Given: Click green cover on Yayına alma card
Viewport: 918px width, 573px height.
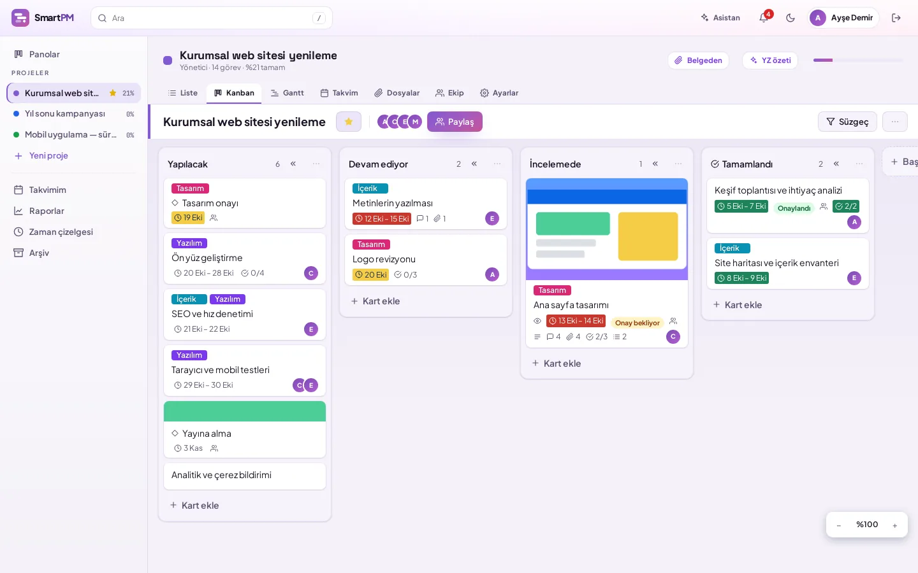Looking at the screenshot, I should [x=245, y=411].
